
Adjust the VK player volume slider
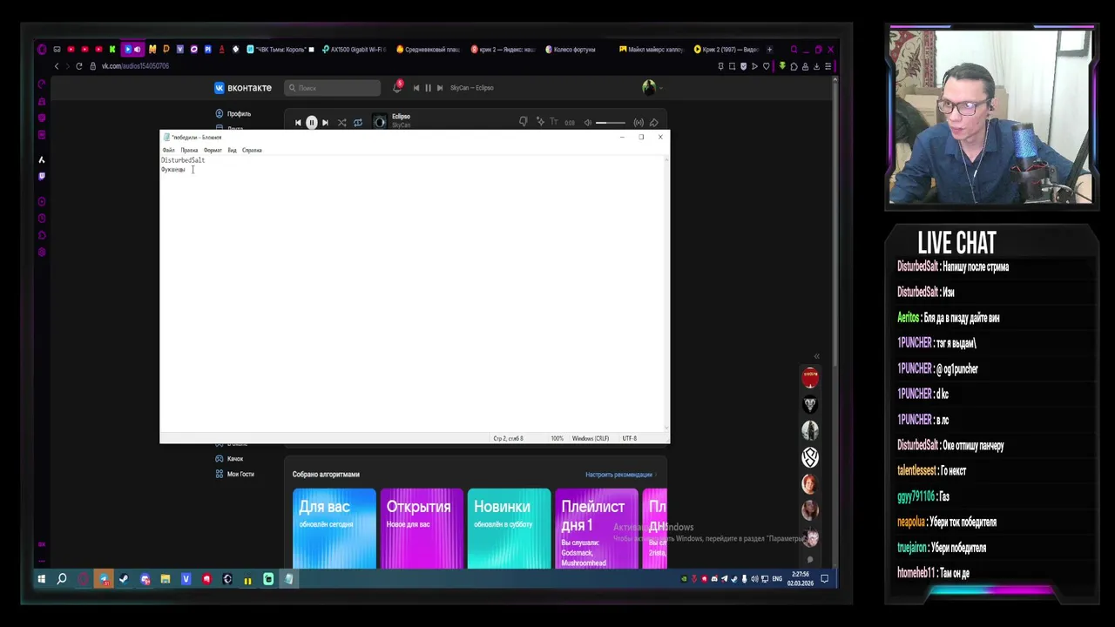(610, 123)
